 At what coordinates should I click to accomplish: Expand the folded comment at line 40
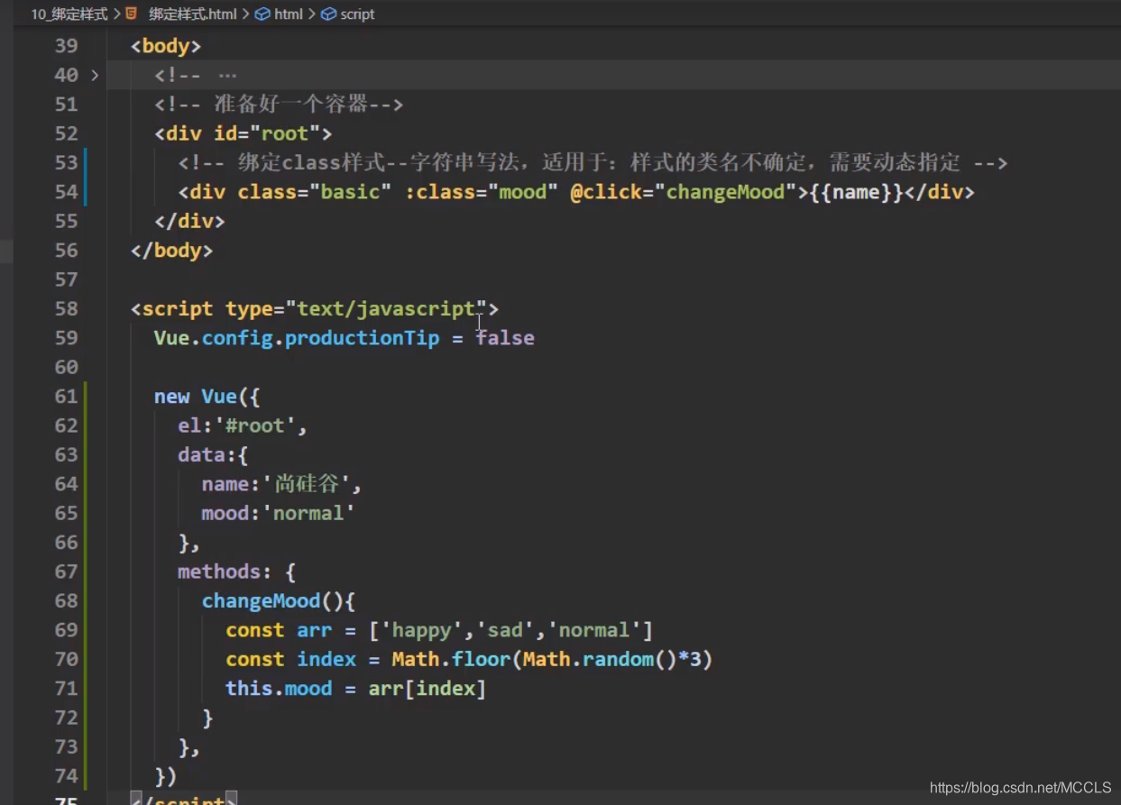point(95,75)
